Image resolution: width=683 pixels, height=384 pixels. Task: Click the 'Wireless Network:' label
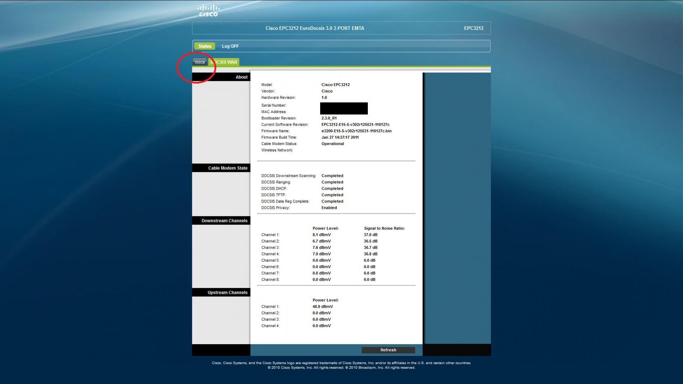pos(277,150)
